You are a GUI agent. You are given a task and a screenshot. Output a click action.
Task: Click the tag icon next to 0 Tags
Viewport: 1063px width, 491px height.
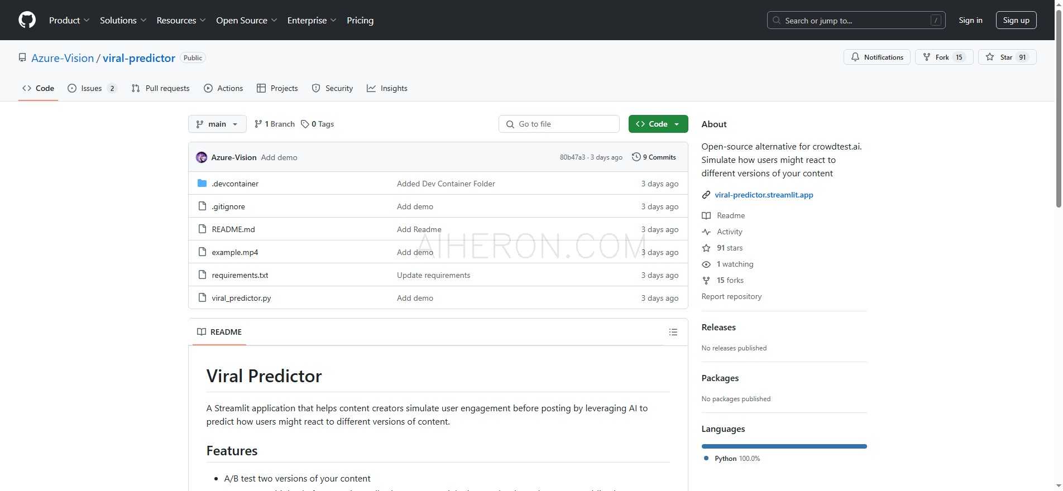[305, 124]
